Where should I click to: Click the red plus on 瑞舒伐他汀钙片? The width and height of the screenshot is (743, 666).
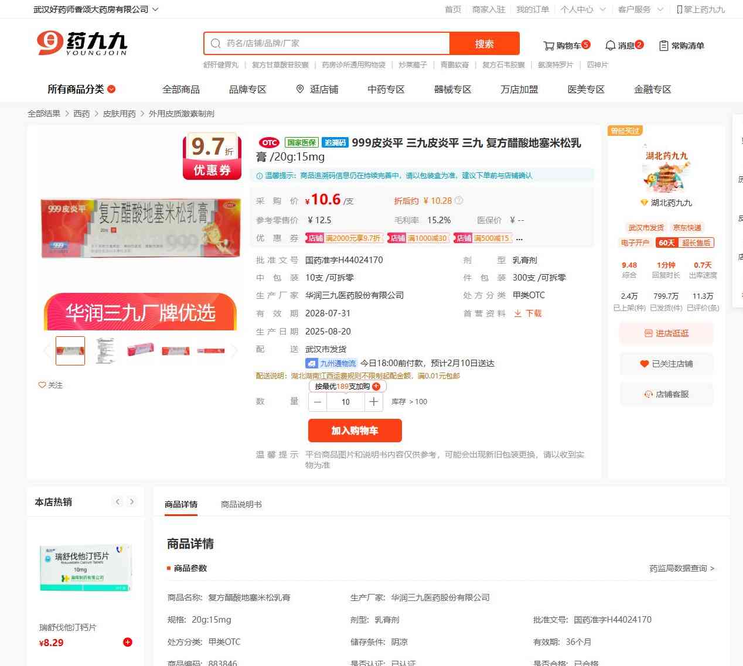[x=127, y=642]
